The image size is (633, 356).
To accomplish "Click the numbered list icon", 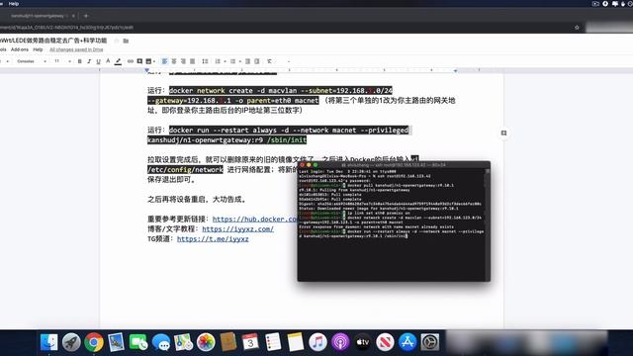I will tap(218, 61).
